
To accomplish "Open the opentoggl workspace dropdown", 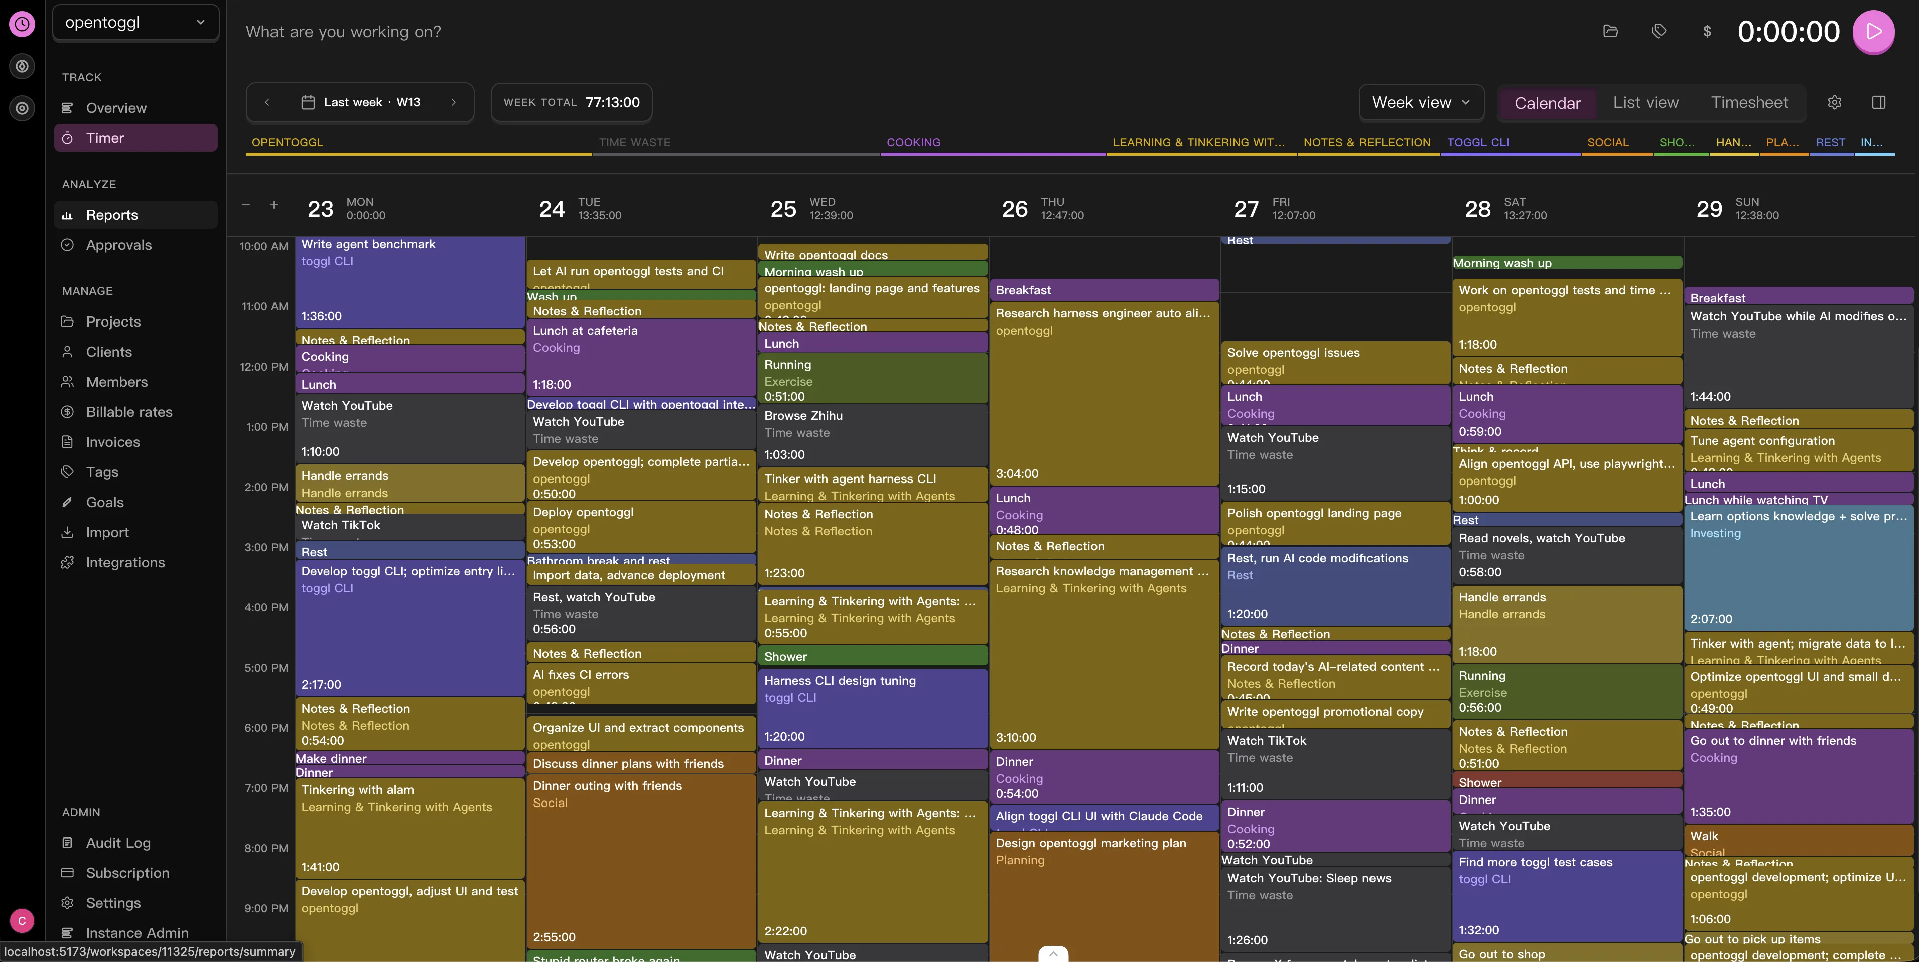I will click(135, 23).
